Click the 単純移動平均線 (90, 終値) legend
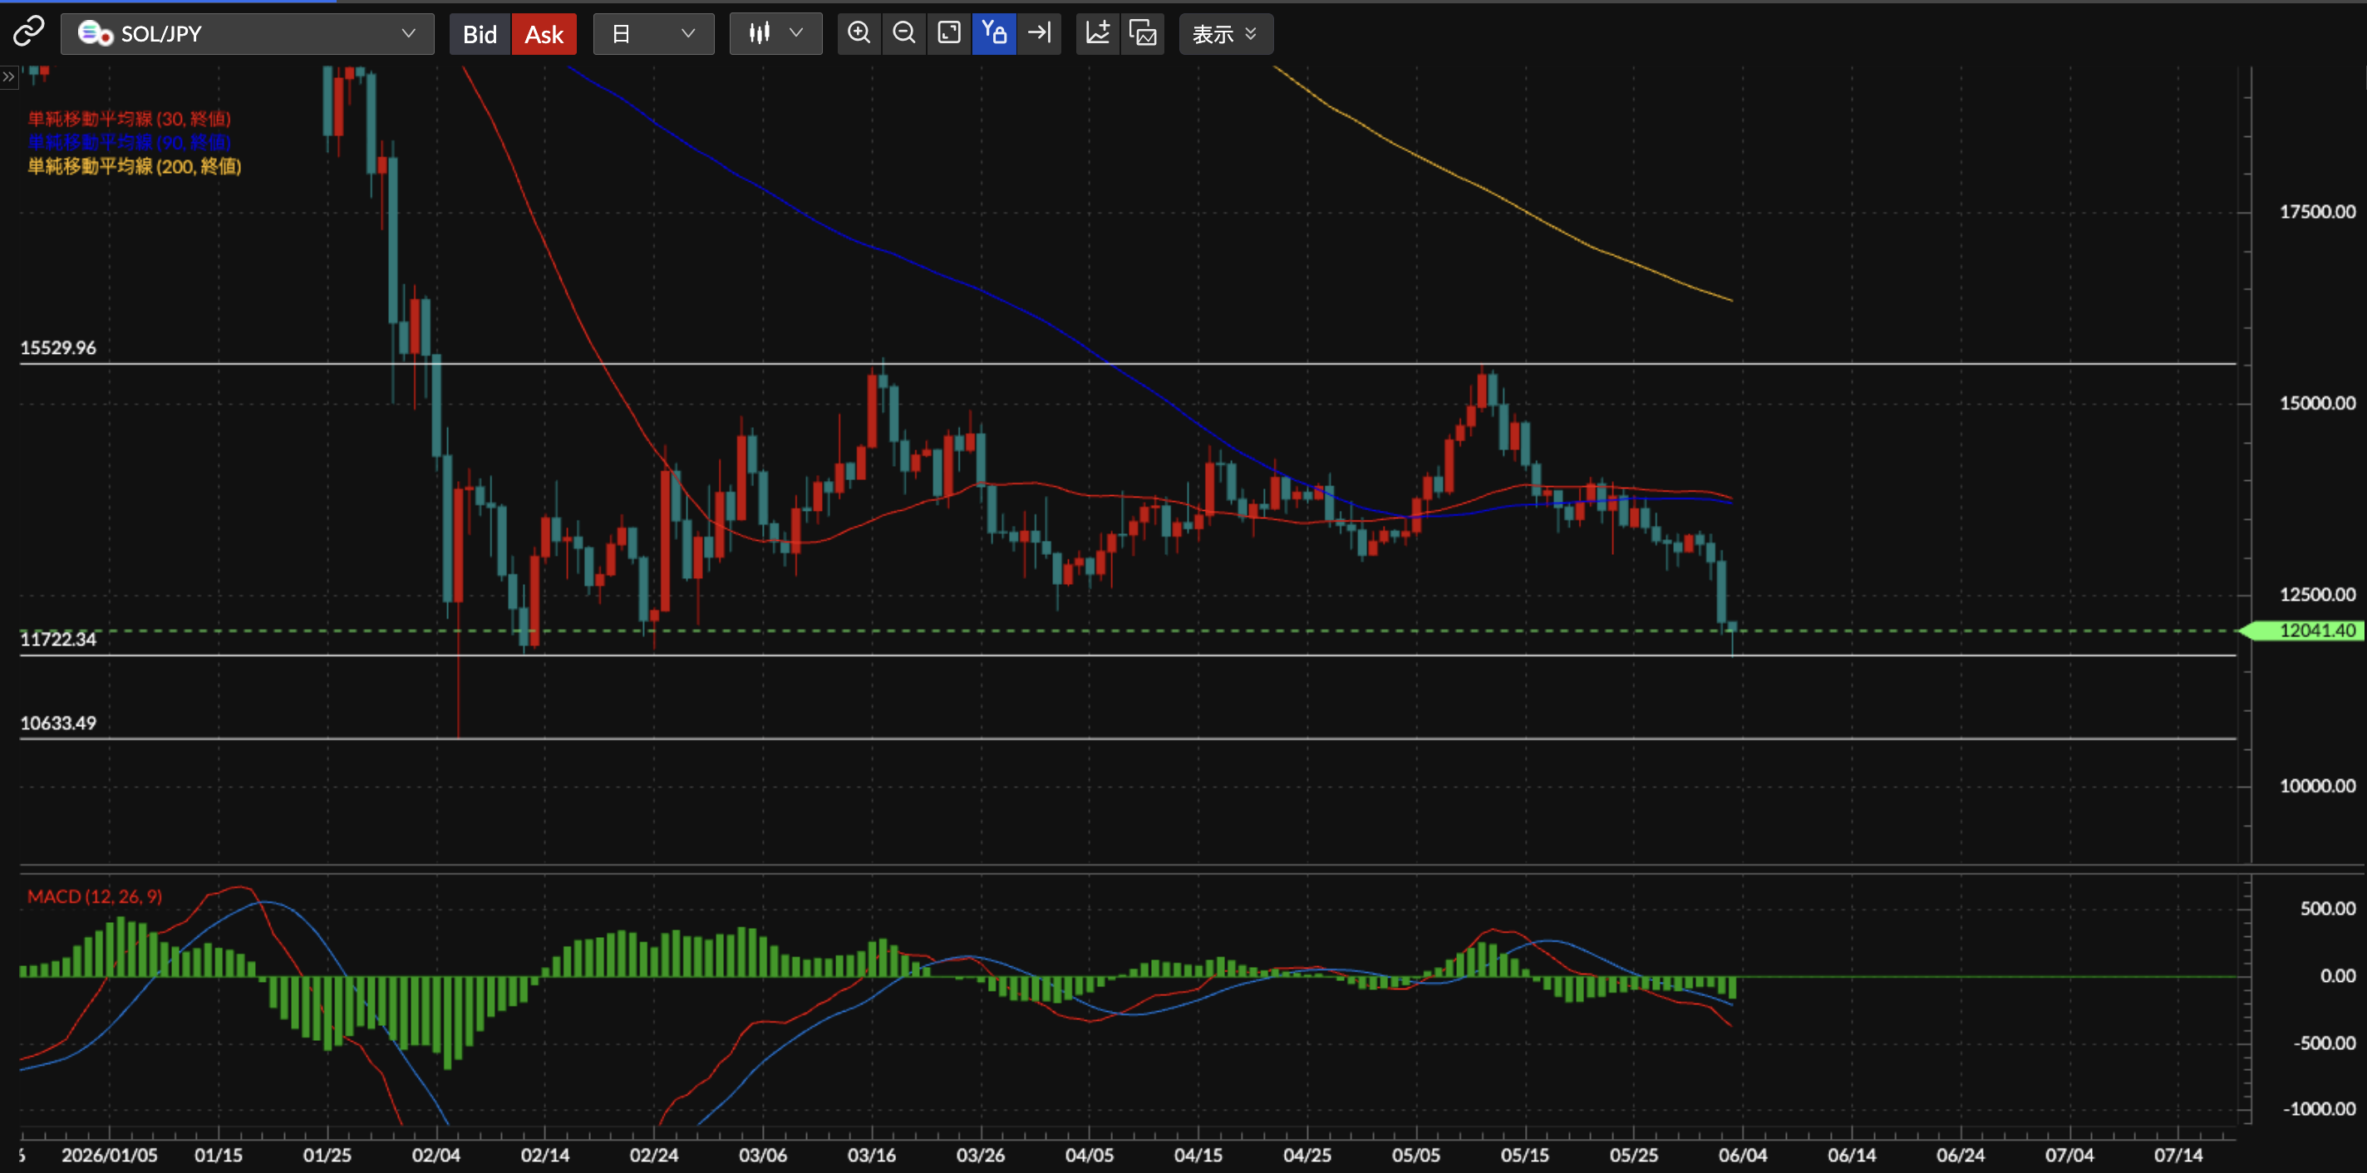This screenshot has width=2367, height=1173. pyautogui.click(x=130, y=141)
